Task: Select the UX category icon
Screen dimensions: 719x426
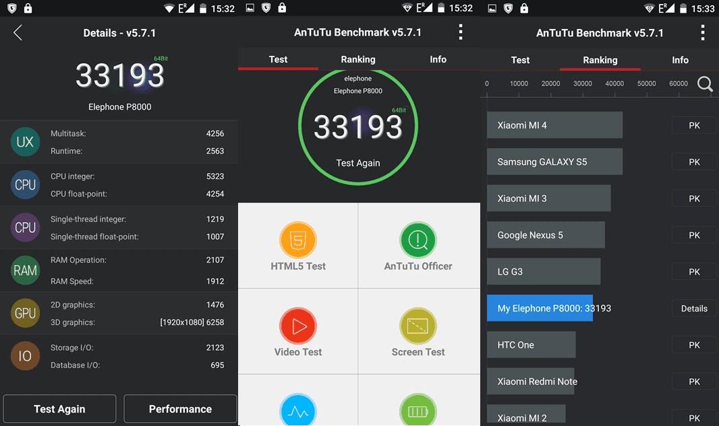Action: [x=25, y=142]
